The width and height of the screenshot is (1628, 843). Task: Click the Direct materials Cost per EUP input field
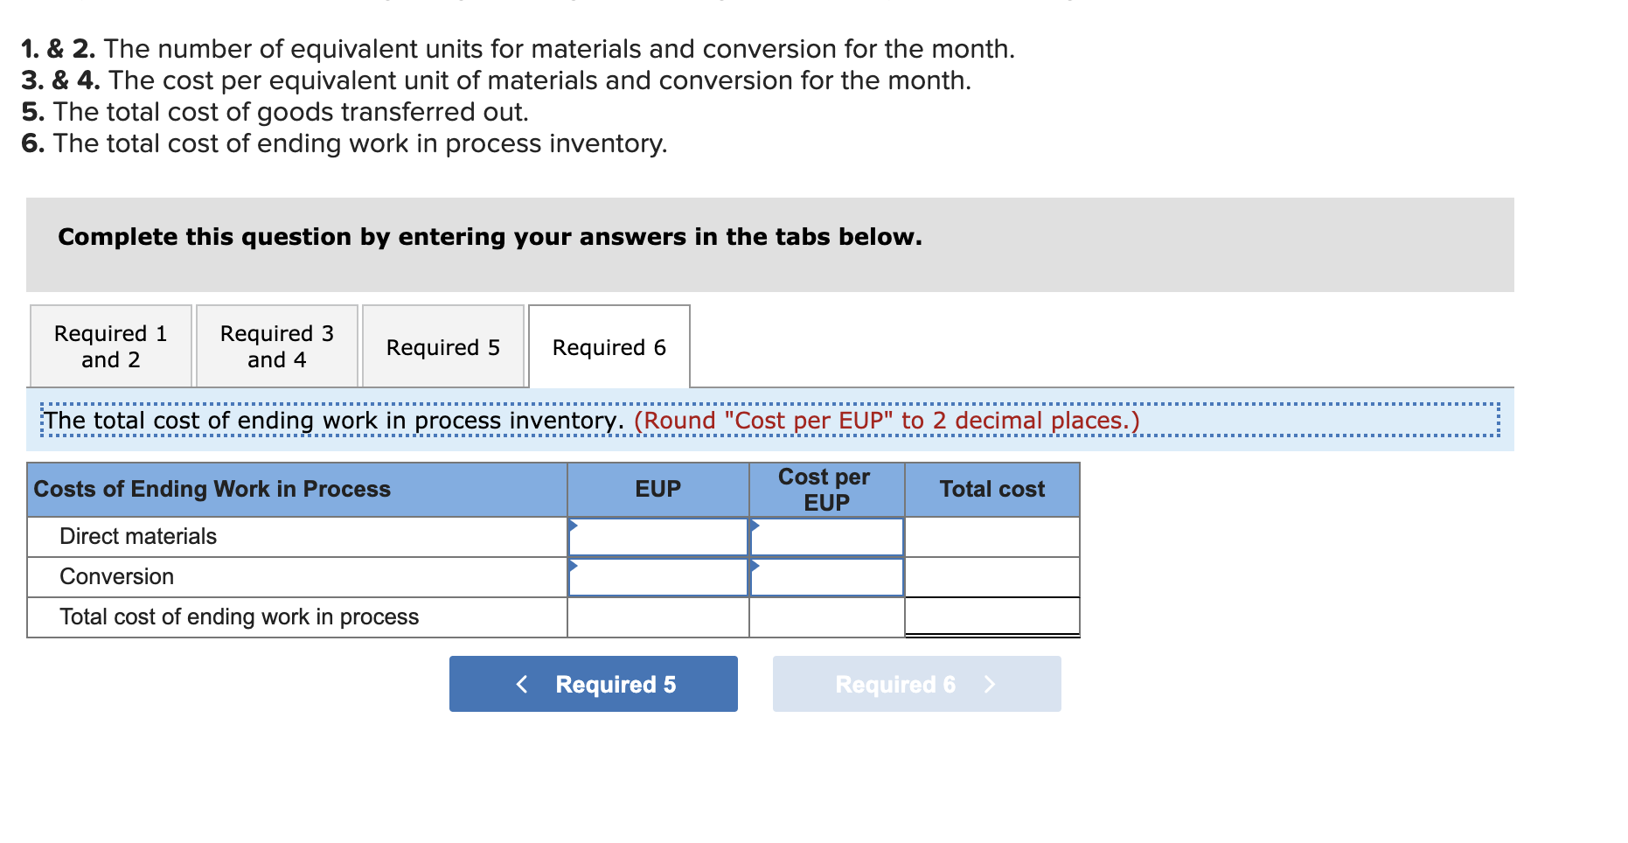coord(825,536)
